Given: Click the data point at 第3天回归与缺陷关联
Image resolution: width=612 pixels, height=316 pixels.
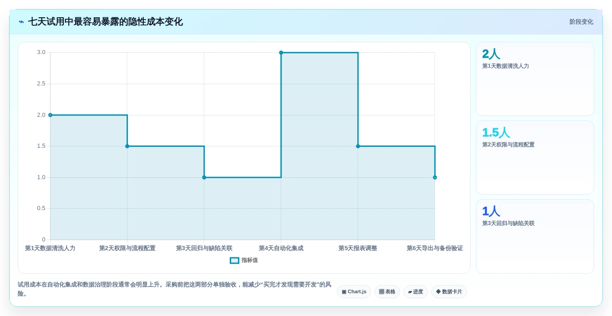Looking at the screenshot, I should tap(204, 177).
